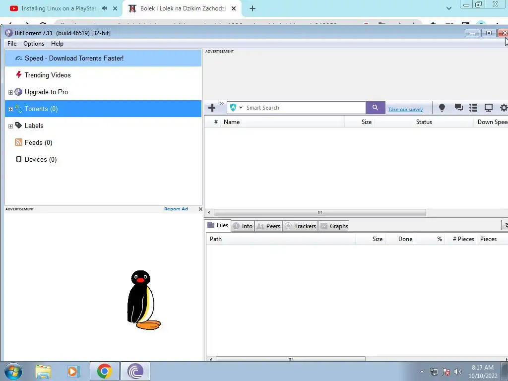Open Windows Media Player taskbar icon

tap(73, 371)
